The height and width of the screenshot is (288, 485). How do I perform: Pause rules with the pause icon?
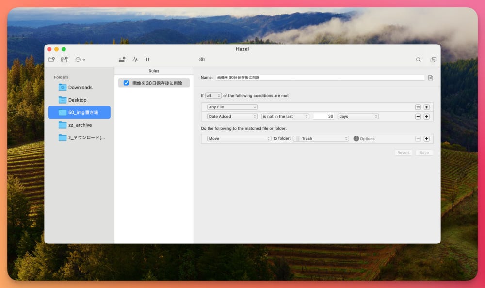coord(147,60)
